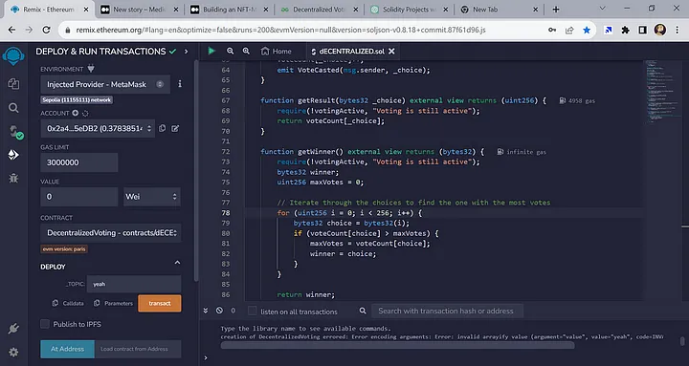Click the At Address button
This screenshot has height=366, width=689.
(67, 349)
